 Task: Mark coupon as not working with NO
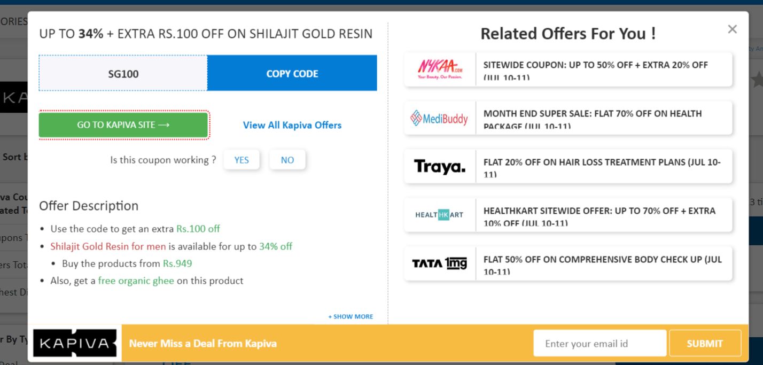coord(287,160)
